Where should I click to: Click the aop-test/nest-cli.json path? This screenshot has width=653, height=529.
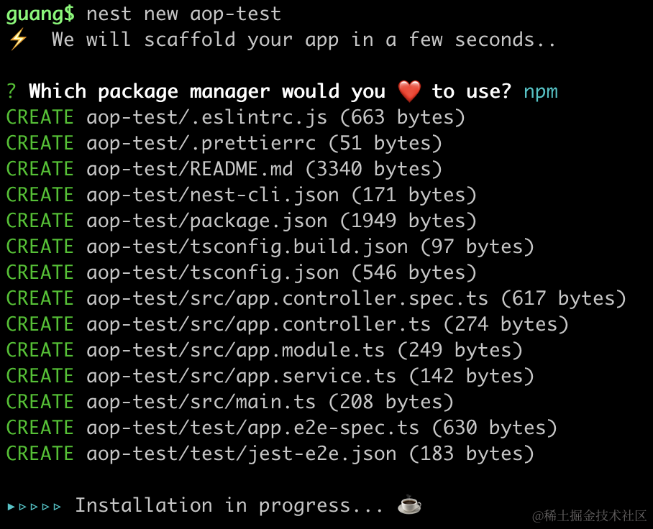213,195
